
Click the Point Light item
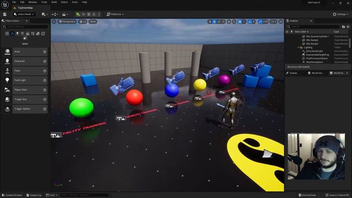pyautogui.click(x=25, y=80)
